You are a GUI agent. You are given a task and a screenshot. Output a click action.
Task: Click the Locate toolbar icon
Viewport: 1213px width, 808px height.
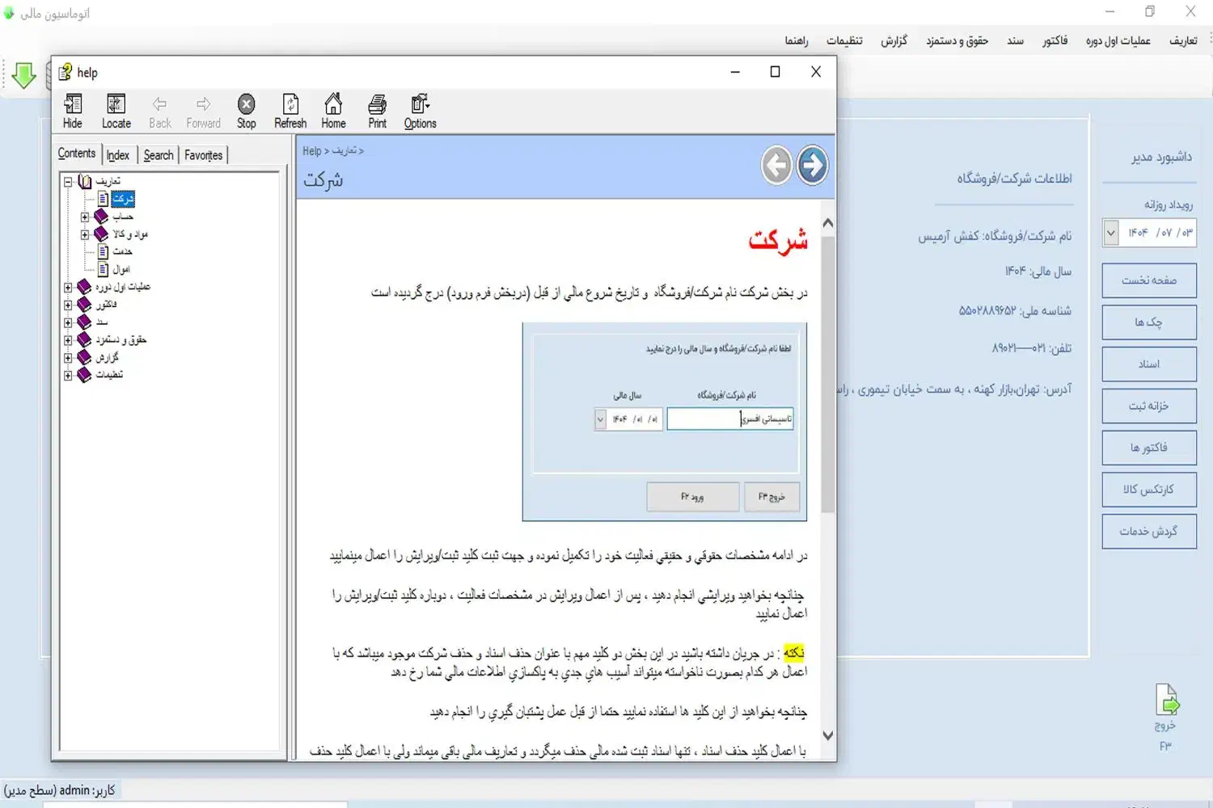pos(116,111)
